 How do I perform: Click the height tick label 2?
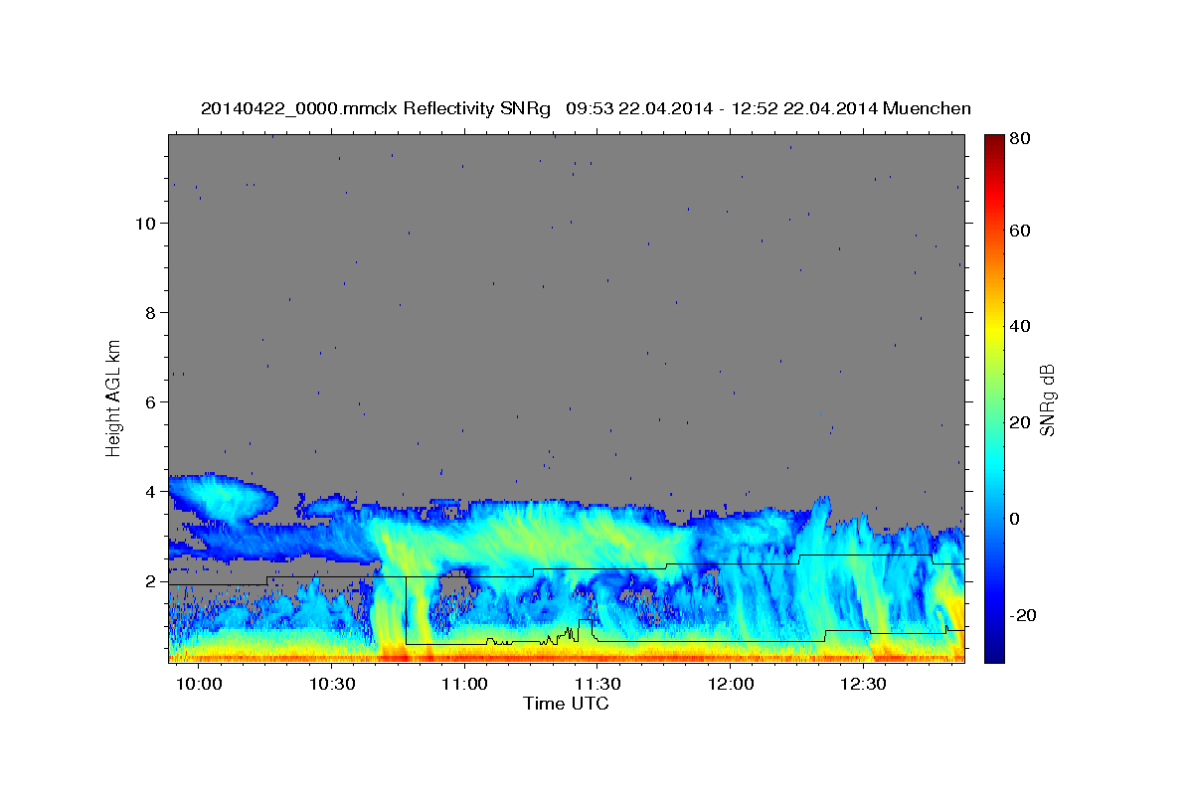(x=152, y=580)
